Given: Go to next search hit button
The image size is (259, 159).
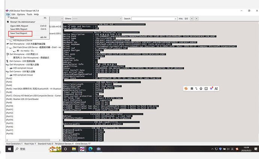Looking at the screenshot, I should (196, 19).
